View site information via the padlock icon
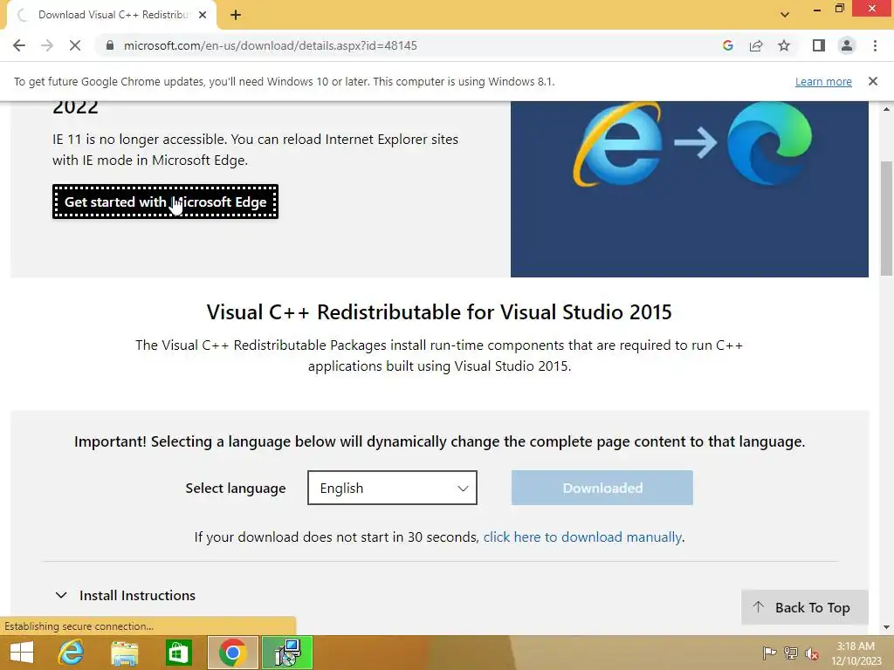 pyautogui.click(x=110, y=45)
